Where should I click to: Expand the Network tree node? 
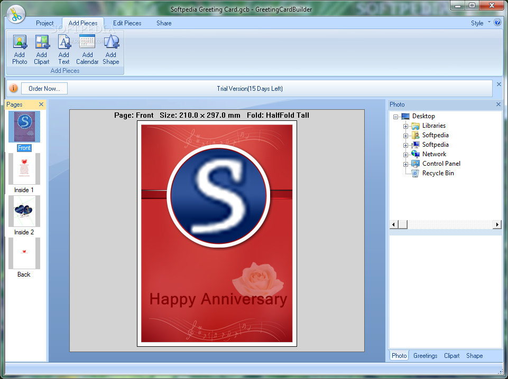tap(405, 155)
